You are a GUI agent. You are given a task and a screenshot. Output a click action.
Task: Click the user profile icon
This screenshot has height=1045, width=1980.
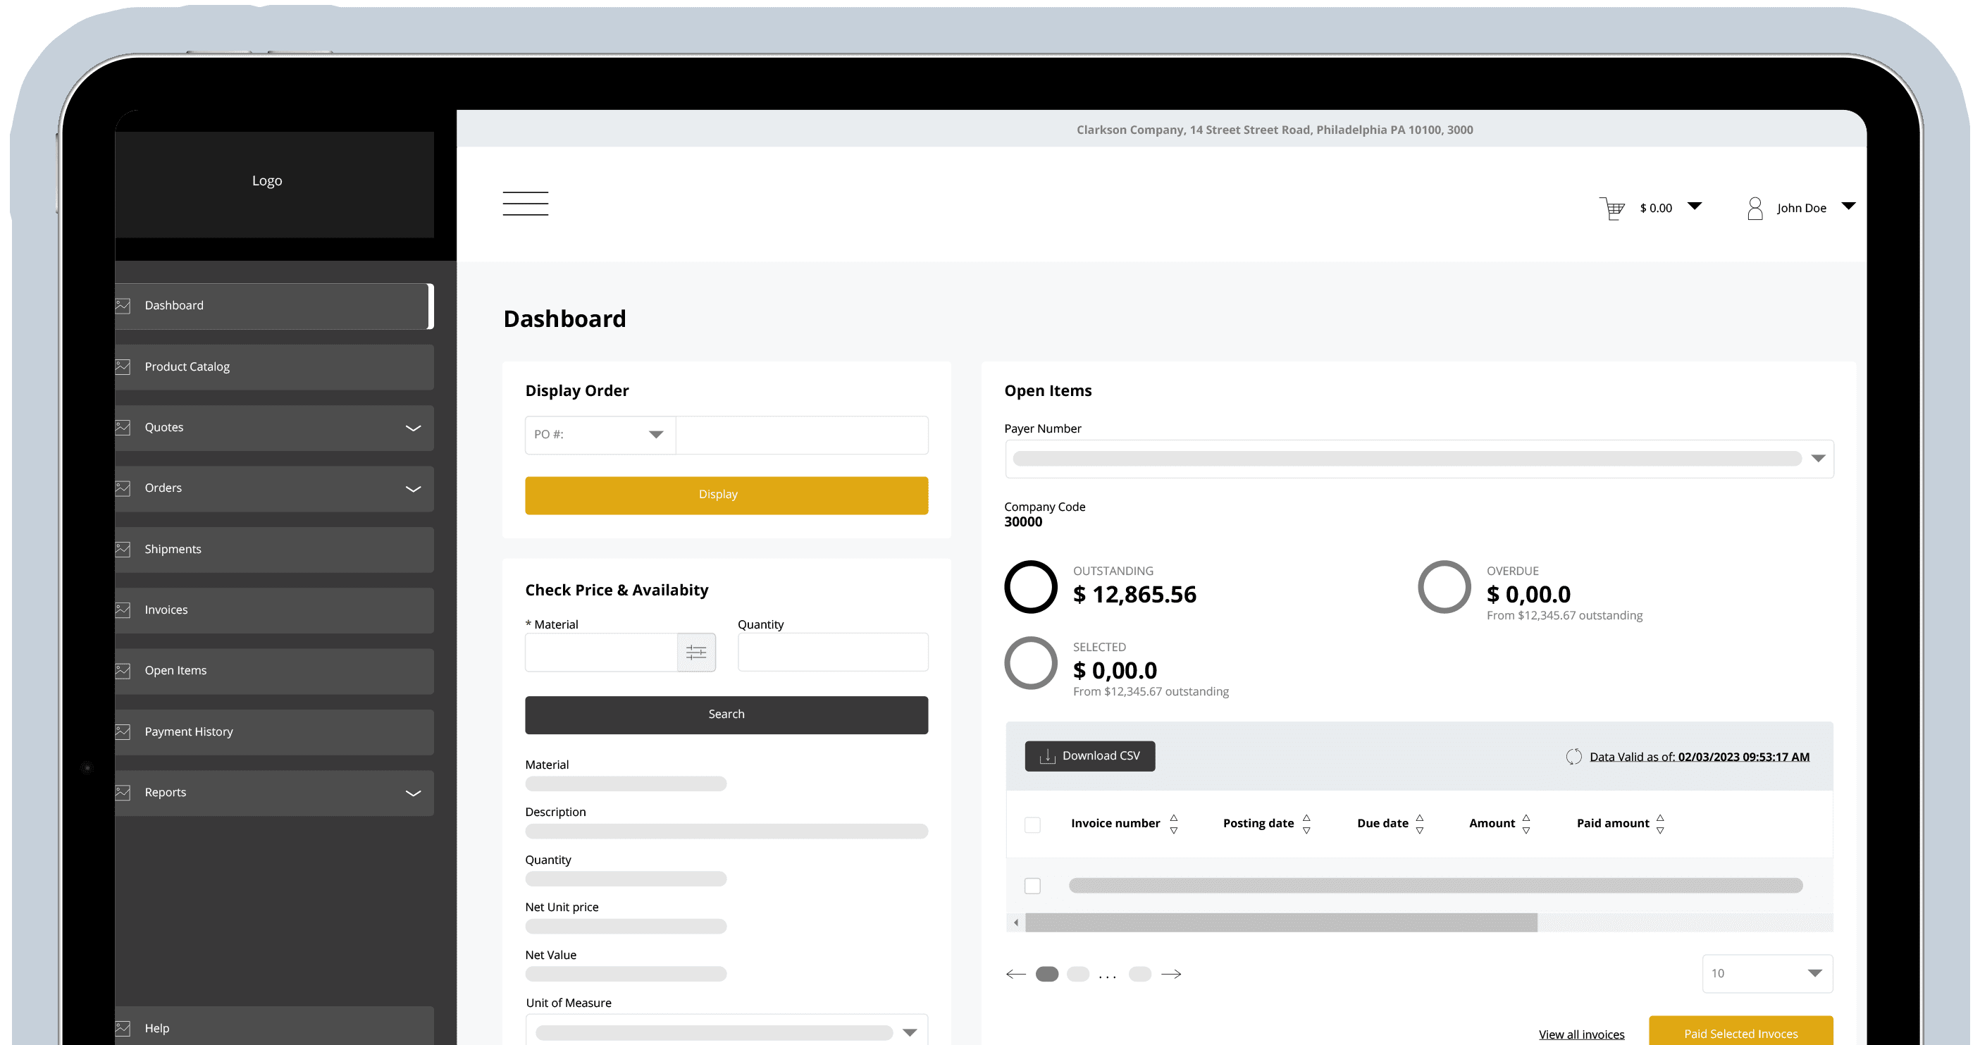(1755, 209)
